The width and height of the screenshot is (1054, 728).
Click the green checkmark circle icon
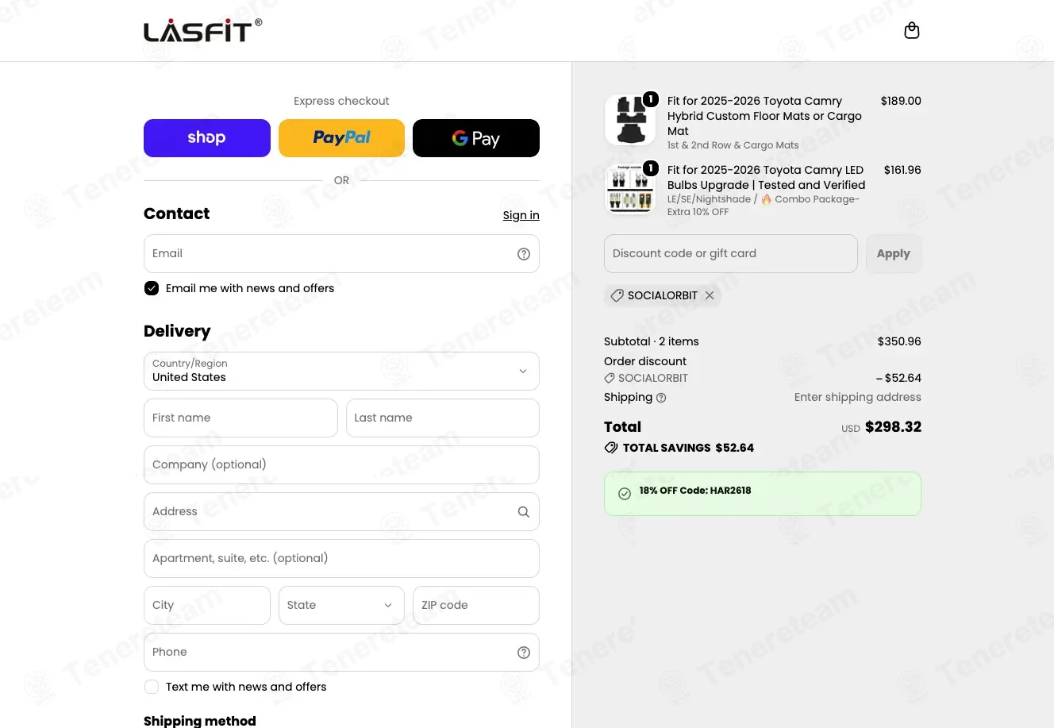tap(625, 494)
